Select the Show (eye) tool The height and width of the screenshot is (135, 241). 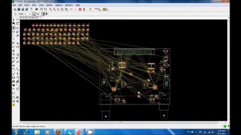18,19
